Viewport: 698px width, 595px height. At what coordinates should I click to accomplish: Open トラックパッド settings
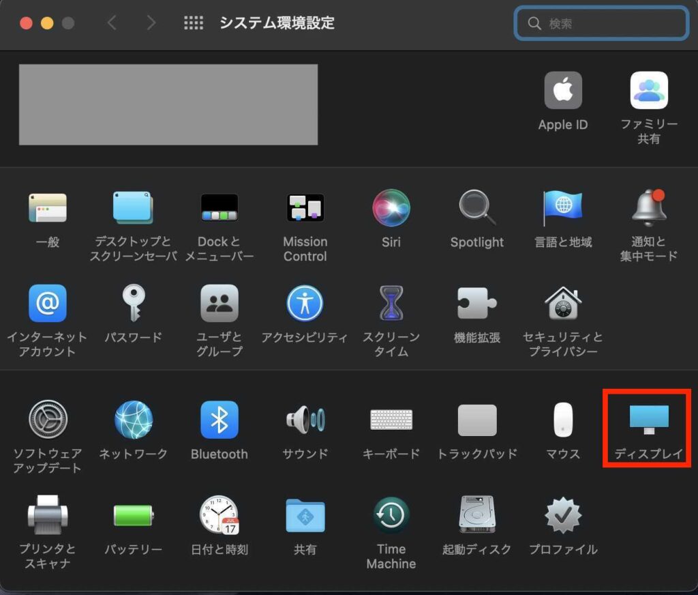(476, 420)
